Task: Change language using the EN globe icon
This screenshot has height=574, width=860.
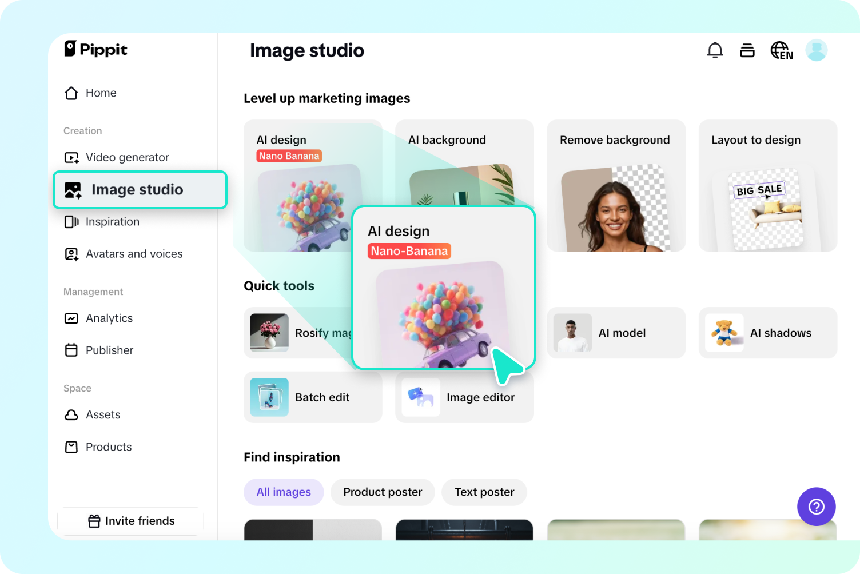Action: click(x=781, y=50)
